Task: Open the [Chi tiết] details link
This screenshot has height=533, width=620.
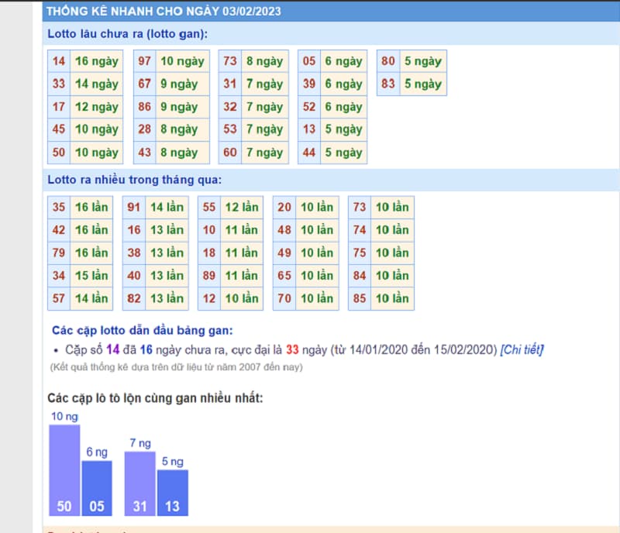Action: 522,349
